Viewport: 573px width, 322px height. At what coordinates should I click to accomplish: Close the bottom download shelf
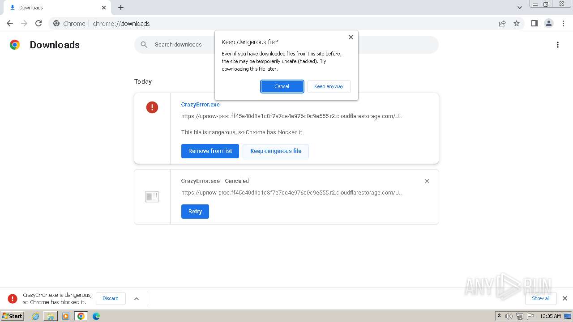tap(565, 298)
